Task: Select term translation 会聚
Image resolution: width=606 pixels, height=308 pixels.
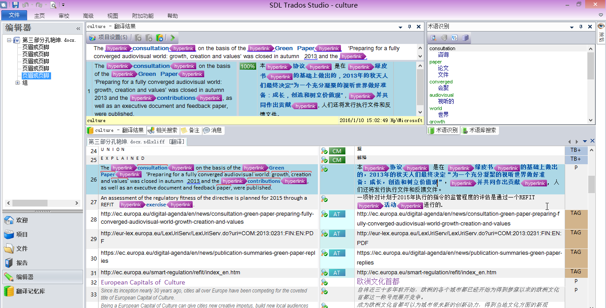Action: coord(443,88)
